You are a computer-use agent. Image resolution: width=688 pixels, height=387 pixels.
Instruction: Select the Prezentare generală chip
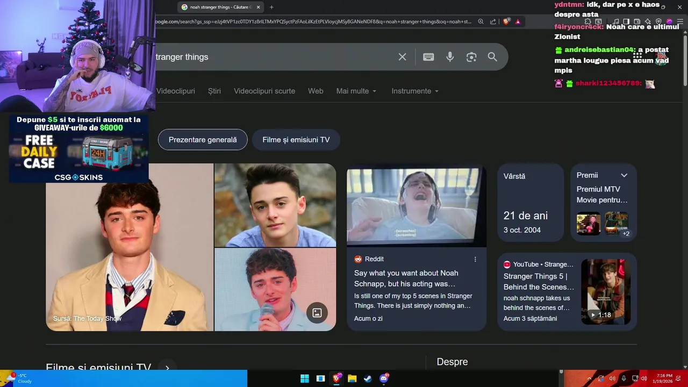tap(203, 140)
